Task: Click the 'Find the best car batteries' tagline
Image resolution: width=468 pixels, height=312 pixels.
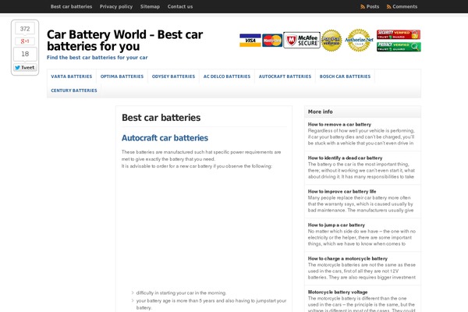Action: coord(97,57)
